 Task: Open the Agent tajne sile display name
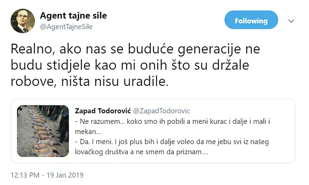(x=73, y=15)
